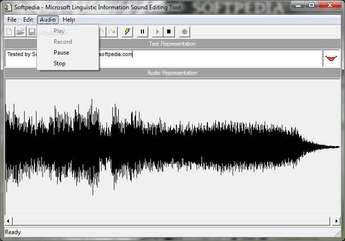This screenshot has width=345, height=241.
Task: Open the Help menu
Action: [x=69, y=20]
